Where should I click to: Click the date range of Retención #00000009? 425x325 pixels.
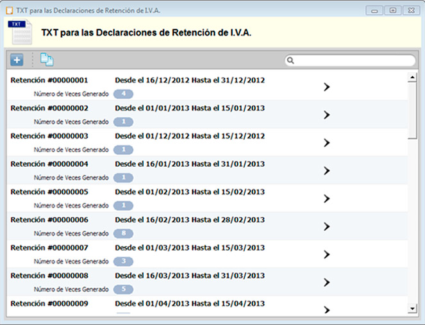(x=189, y=303)
